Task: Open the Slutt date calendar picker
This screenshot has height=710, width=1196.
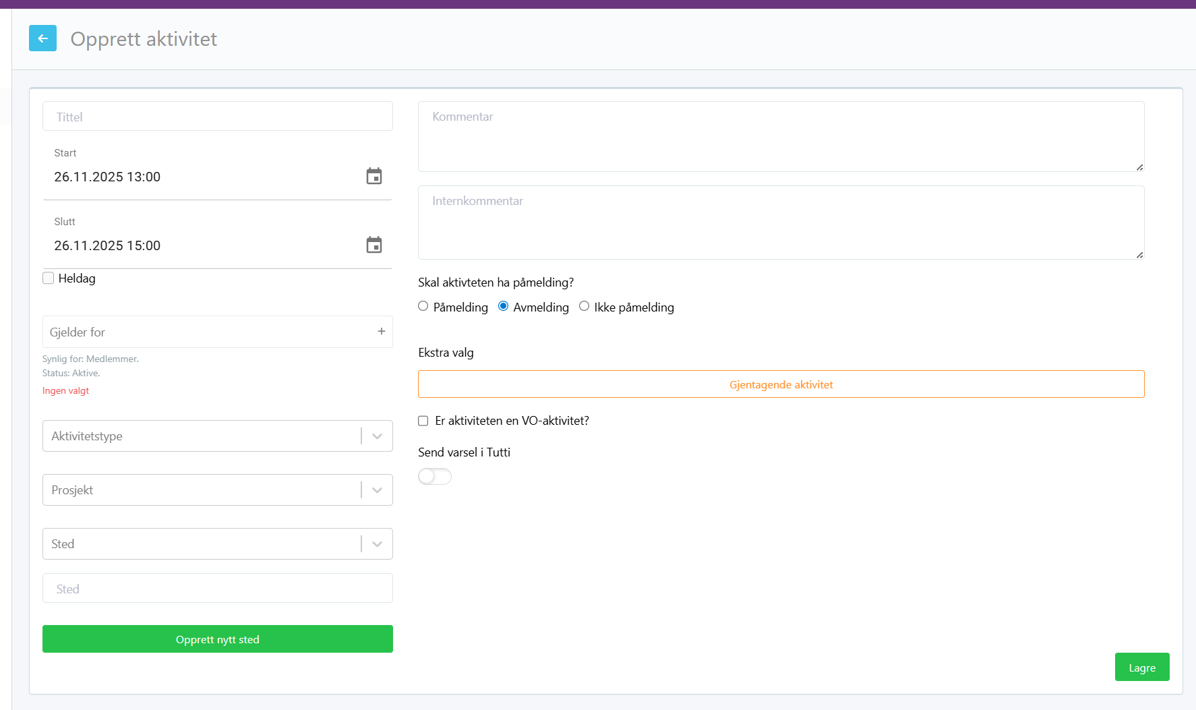Action: 374,245
